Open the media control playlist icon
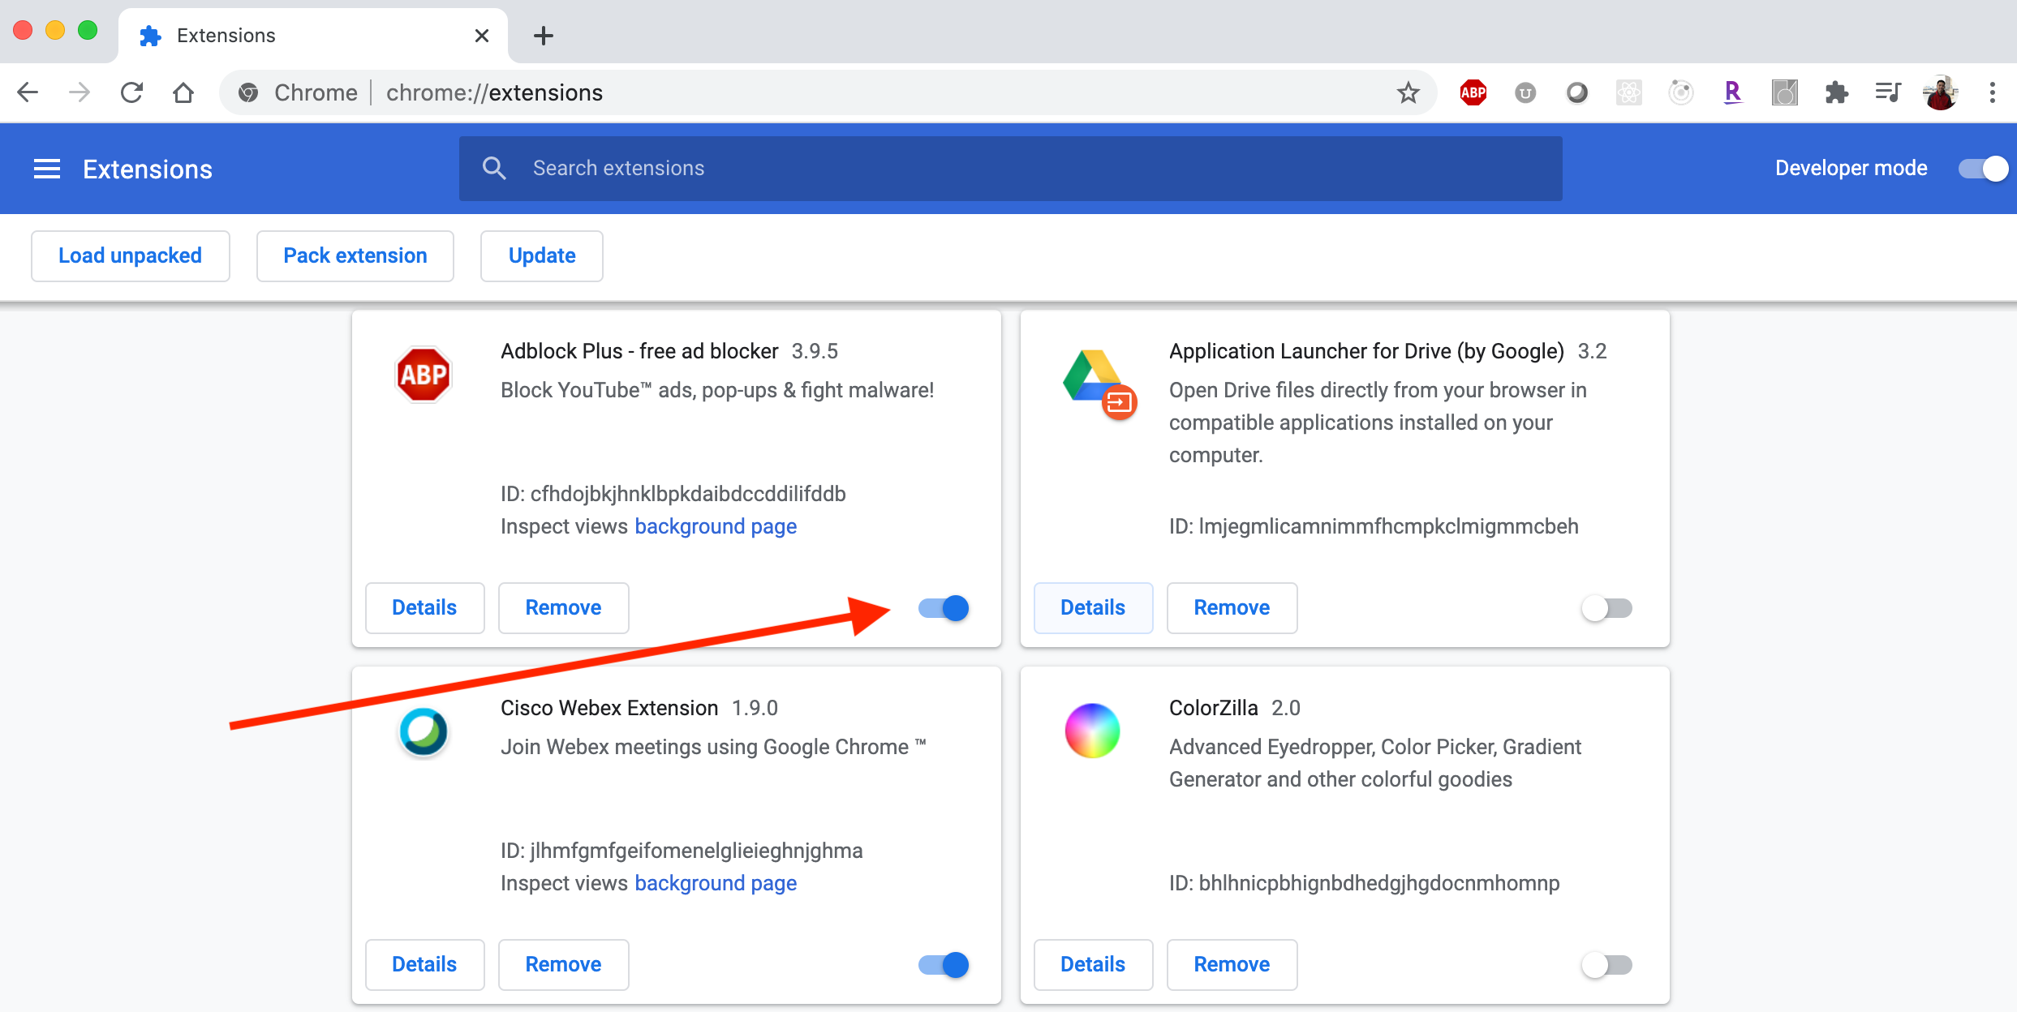The width and height of the screenshot is (2017, 1012). pyautogui.click(x=1889, y=92)
